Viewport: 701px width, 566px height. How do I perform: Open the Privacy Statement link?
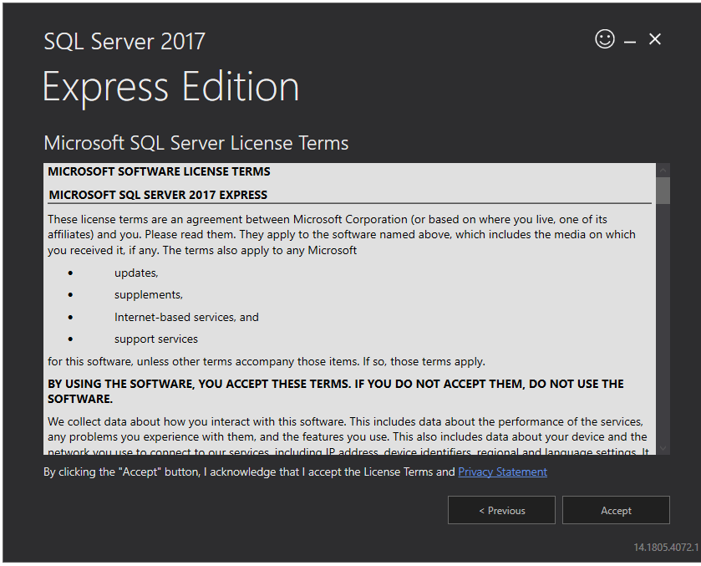[x=502, y=472]
